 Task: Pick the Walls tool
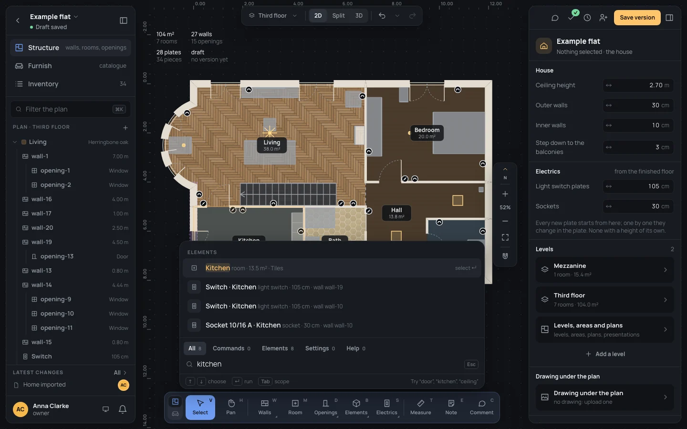tap(265, 408)
